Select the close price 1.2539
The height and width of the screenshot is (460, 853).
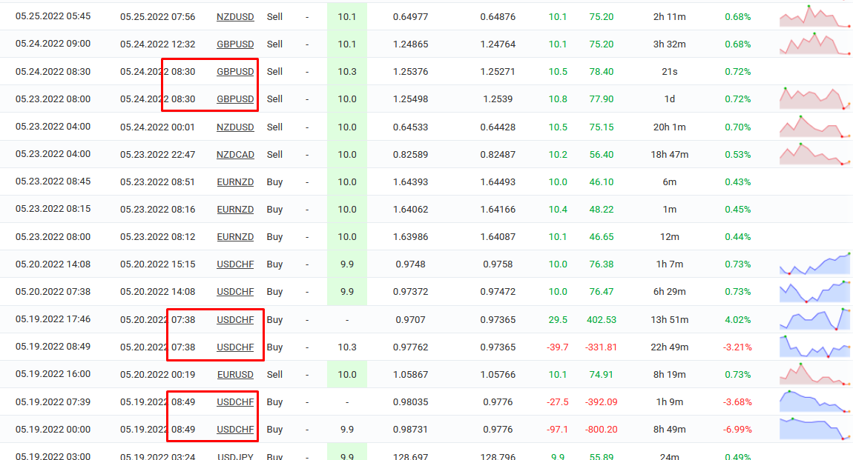tap(498, 99)
